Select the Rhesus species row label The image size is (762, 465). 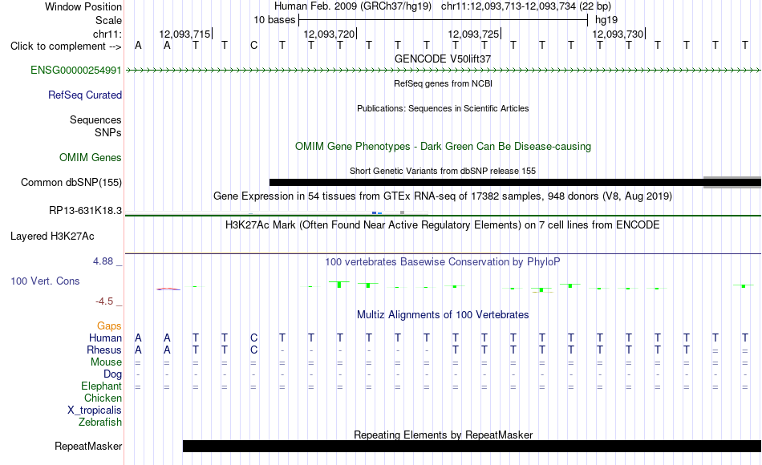coord(104,350)
